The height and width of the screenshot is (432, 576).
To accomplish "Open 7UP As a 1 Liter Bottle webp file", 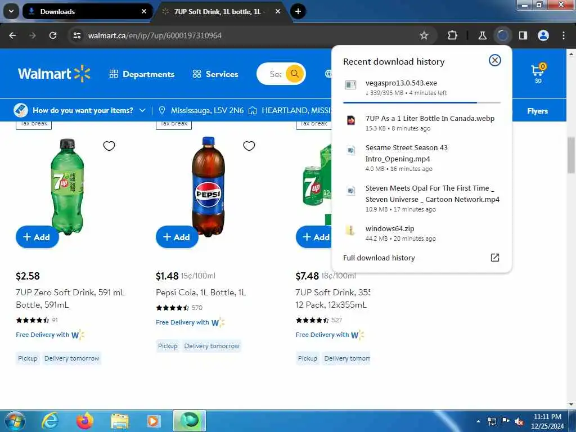I will click(422, 123).
